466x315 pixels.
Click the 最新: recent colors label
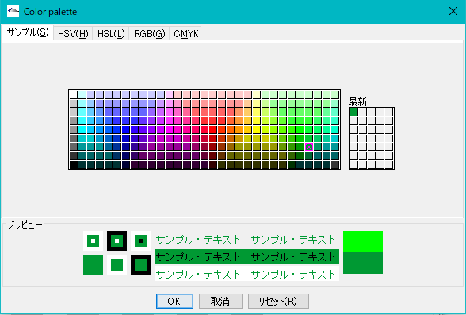coord(358,102)
